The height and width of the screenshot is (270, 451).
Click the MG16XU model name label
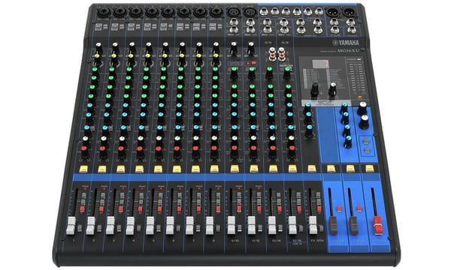click(x=348, y=51)
